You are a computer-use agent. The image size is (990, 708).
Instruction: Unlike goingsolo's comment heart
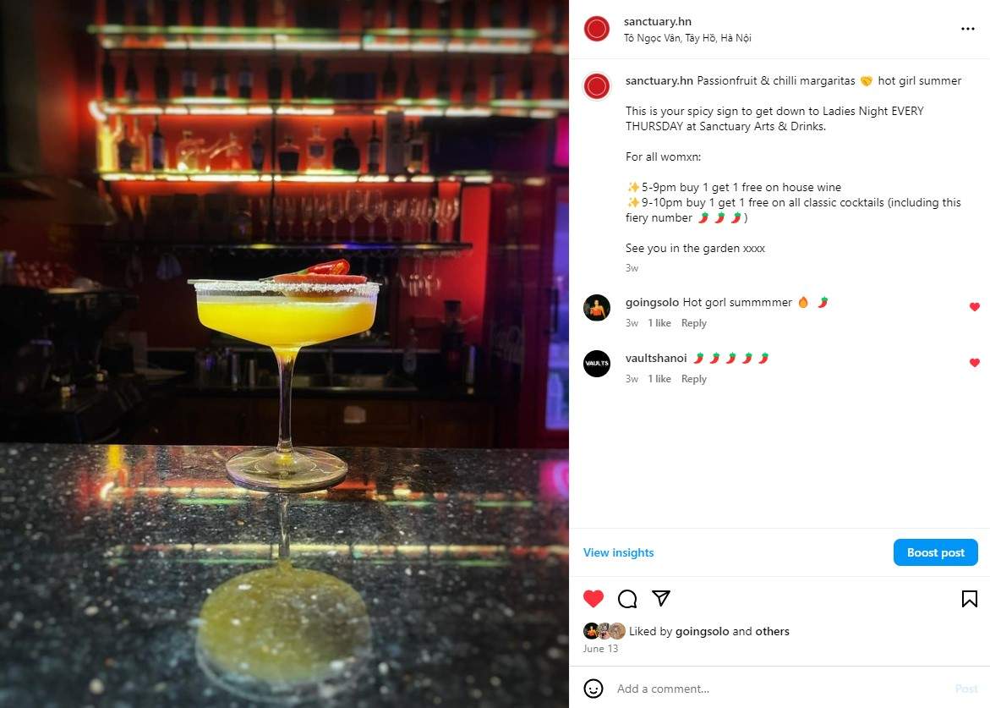(974, 307)
